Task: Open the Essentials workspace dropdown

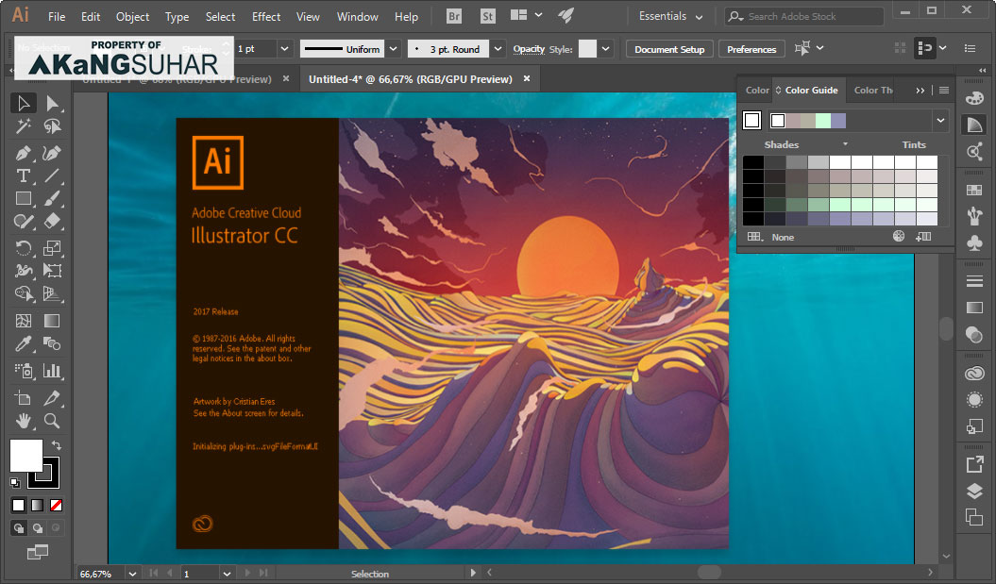Action: [x=670, y=17]
